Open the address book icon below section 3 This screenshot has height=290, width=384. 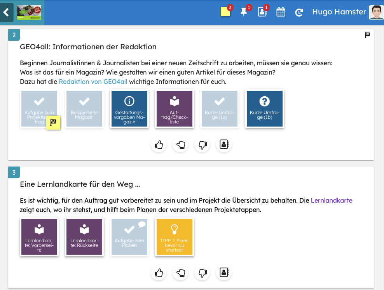pos(223,273)
